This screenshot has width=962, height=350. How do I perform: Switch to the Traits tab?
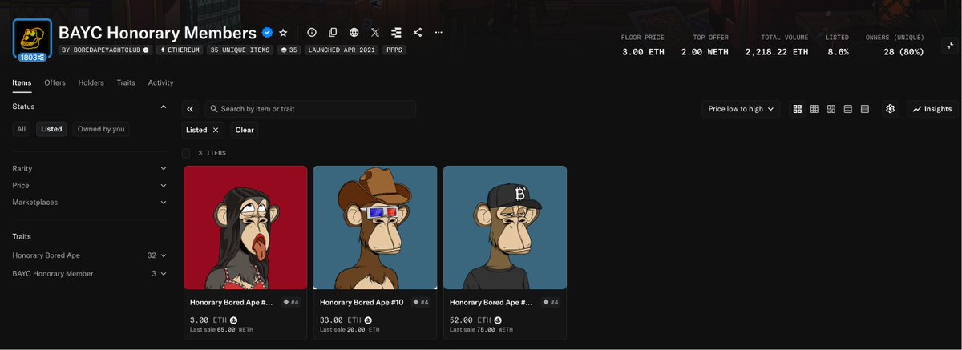126,82
